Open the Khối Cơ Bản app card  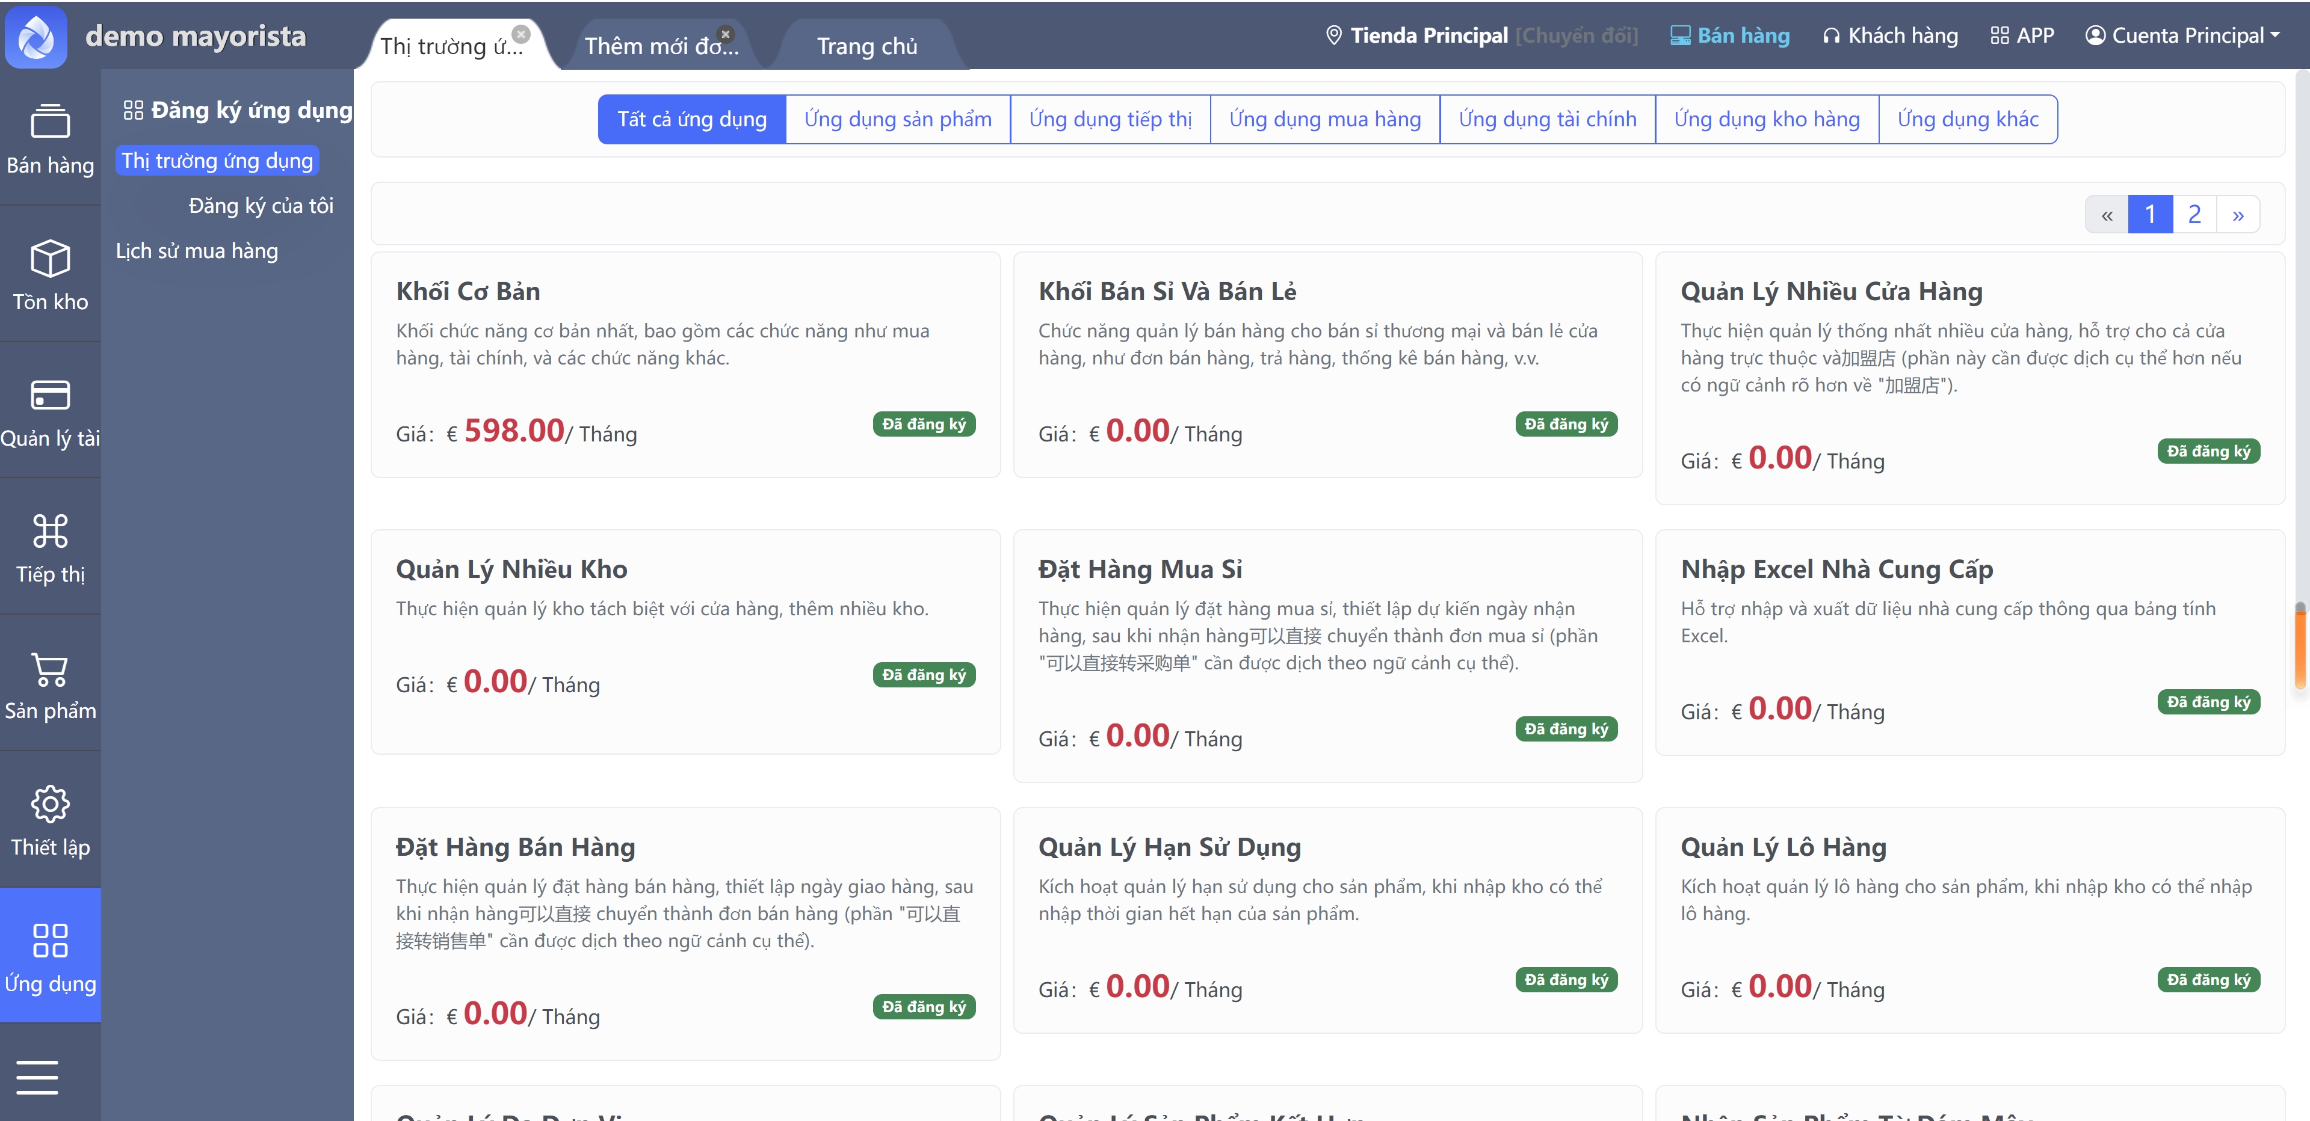[x=468, y=291]
